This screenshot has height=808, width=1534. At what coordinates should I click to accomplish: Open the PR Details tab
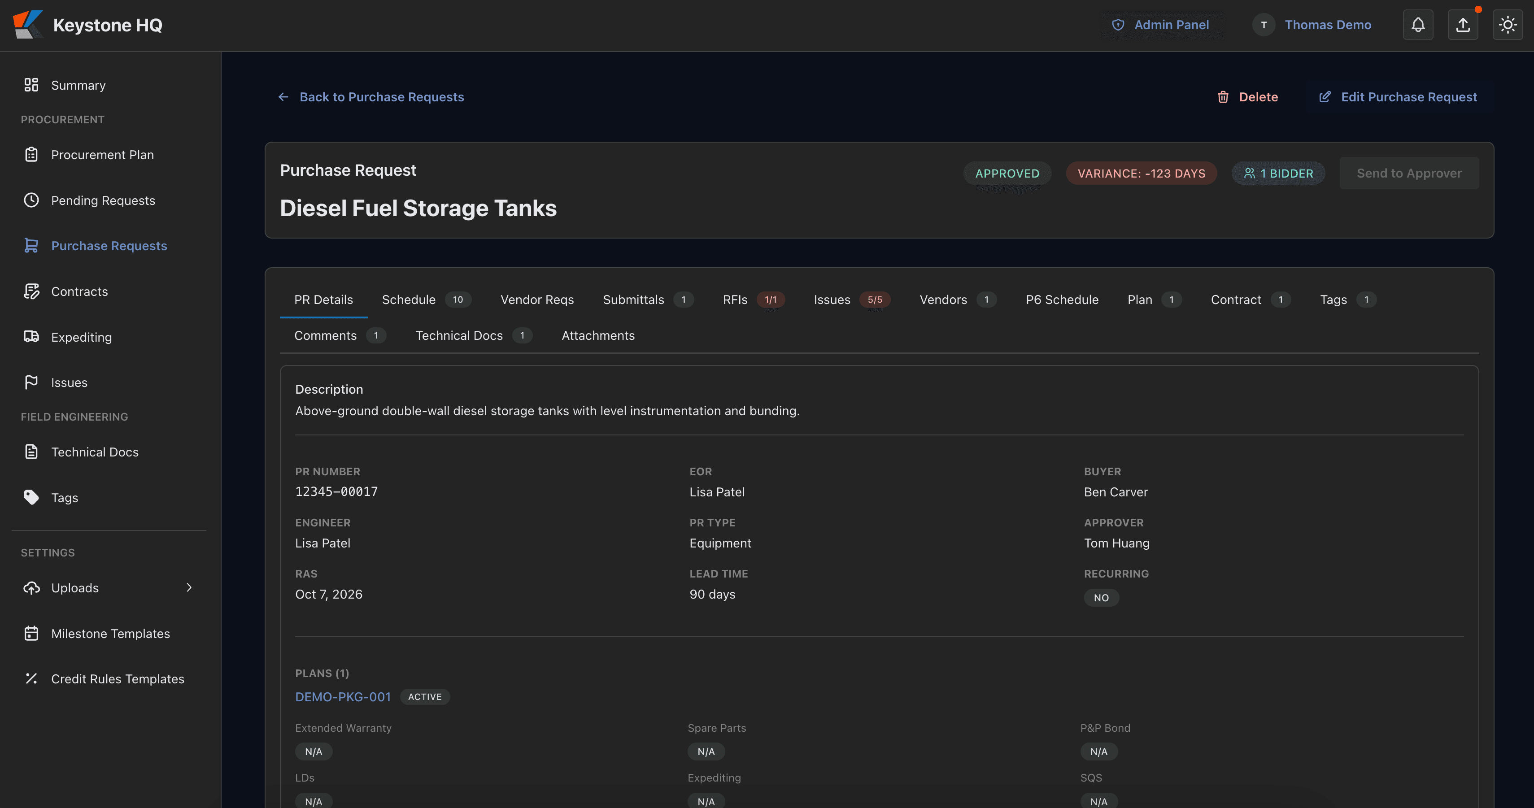[323, 300]
